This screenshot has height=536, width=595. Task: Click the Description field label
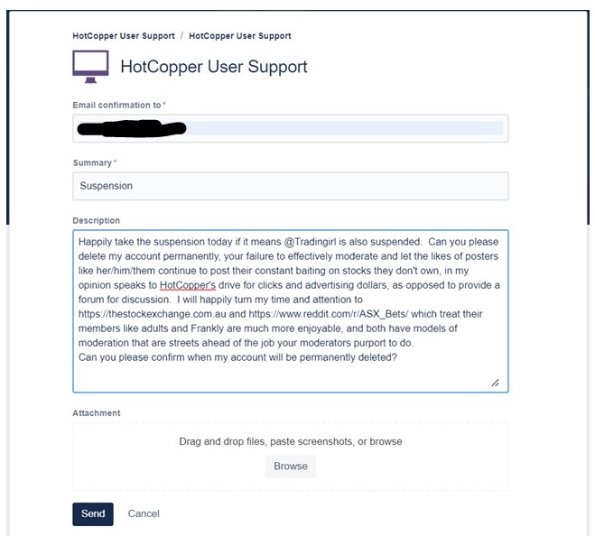(97, 220)
